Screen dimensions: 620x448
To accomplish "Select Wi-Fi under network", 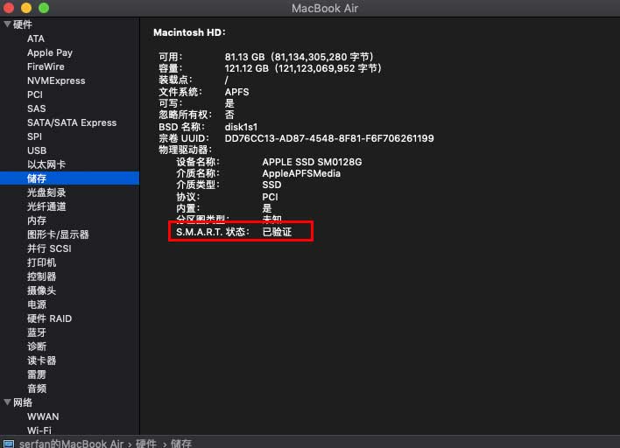I will pyautogui.click(x=39, y=430).
